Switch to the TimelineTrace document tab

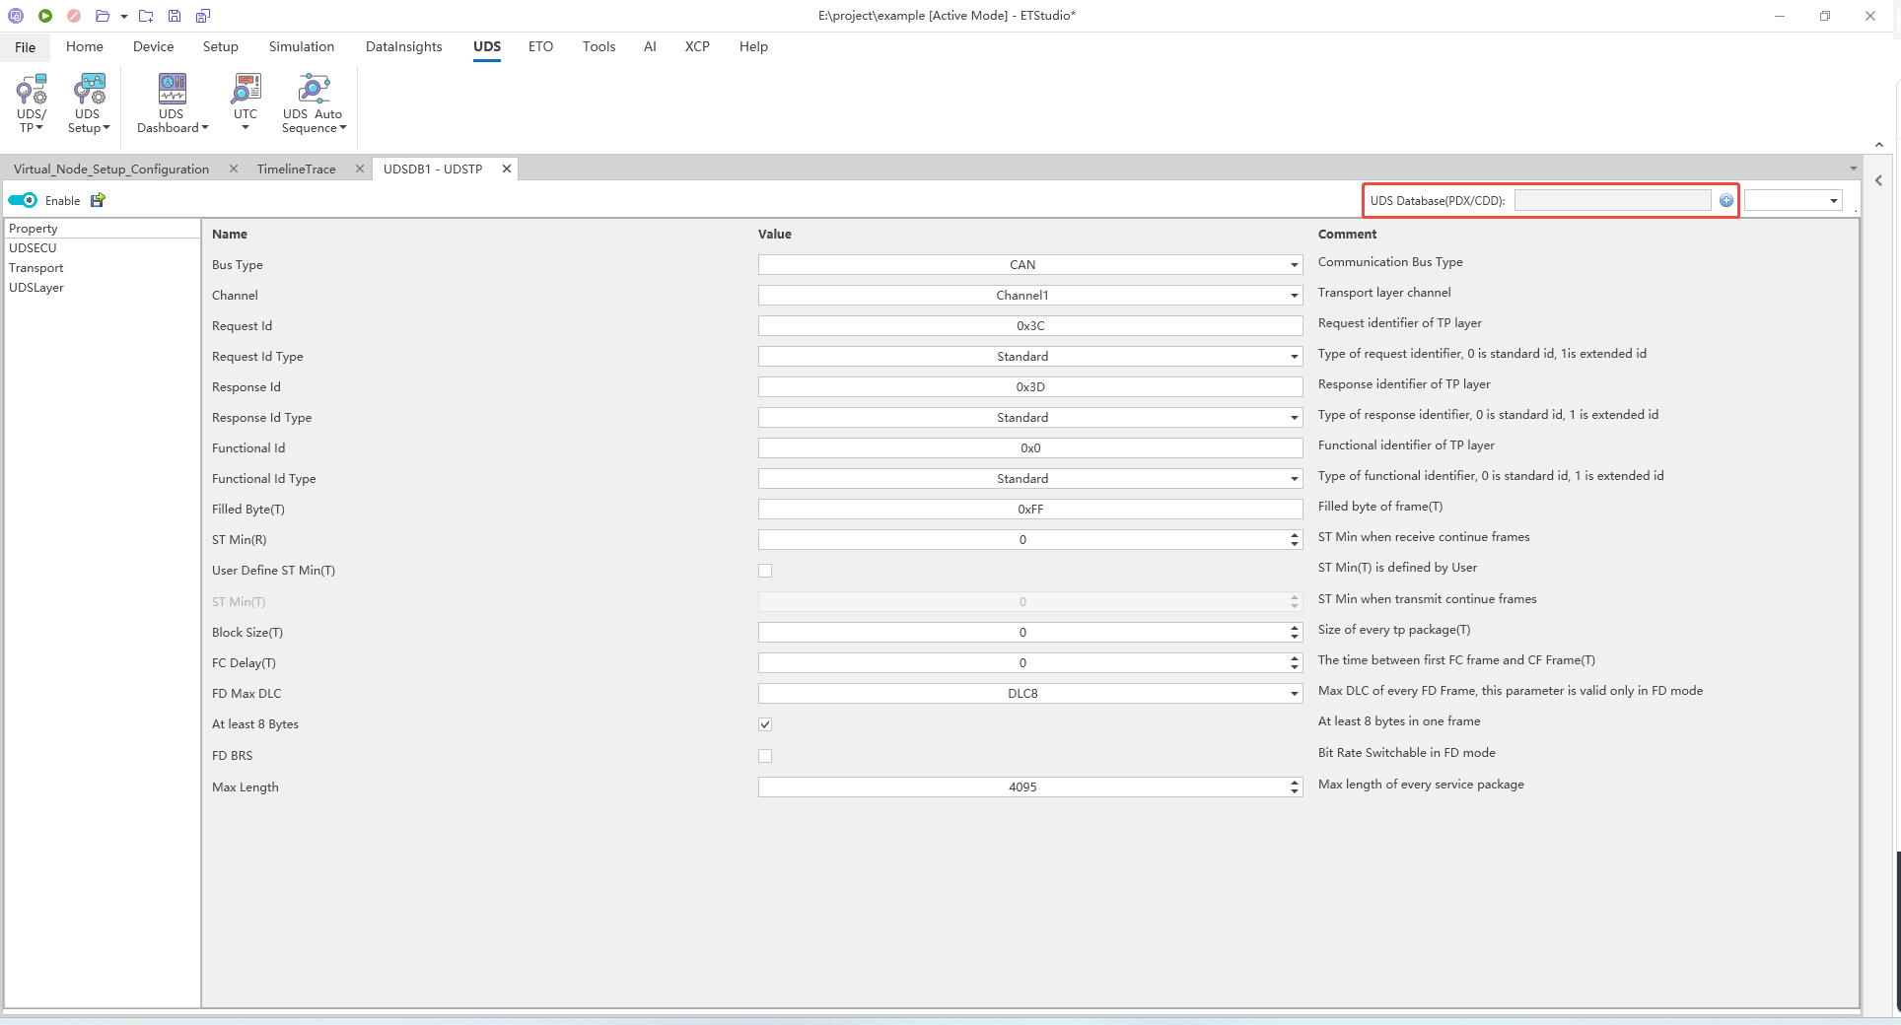click(x=297, y=170)
